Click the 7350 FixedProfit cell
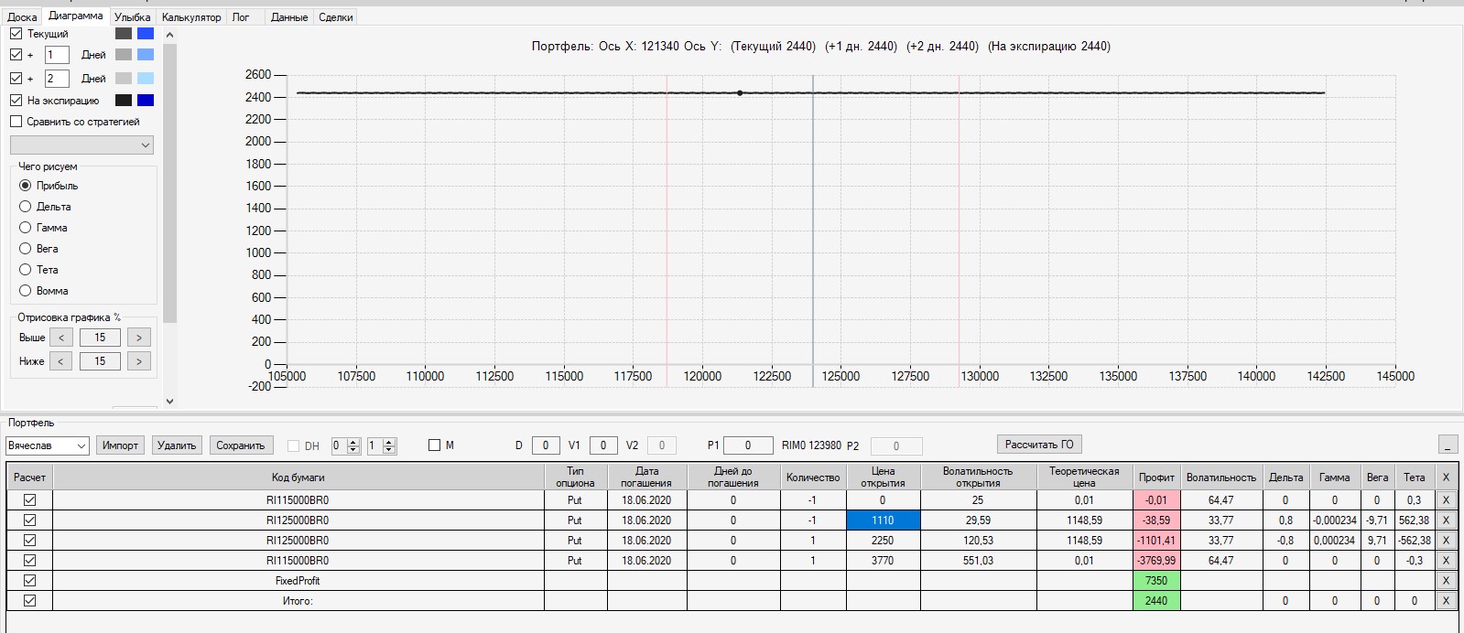The height and width of the screenshot is (633, 1464). [x=1156, y=581]
